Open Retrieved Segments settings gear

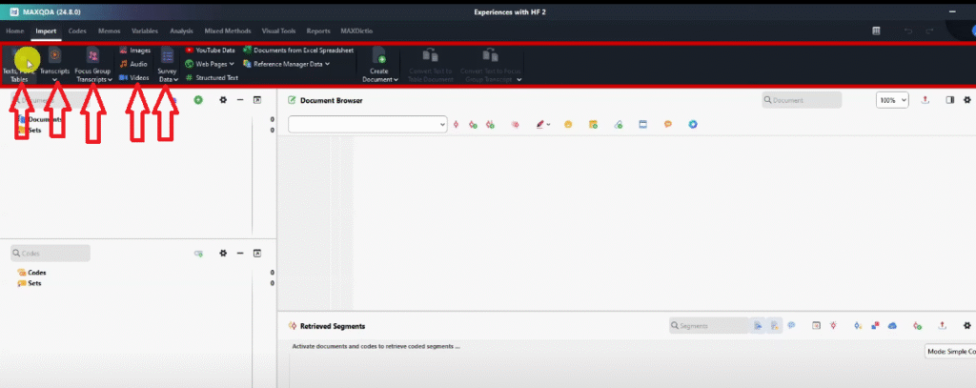pos(966,326)
